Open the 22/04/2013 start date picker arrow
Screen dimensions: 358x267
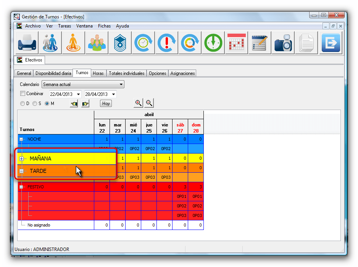click(x=78, y=94)
